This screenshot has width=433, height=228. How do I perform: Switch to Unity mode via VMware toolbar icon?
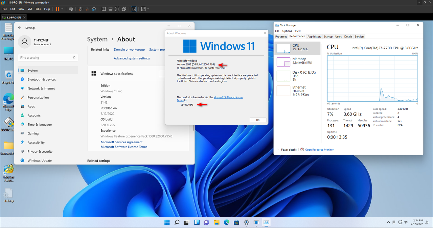pyautogui.click(x=124, y=9)
